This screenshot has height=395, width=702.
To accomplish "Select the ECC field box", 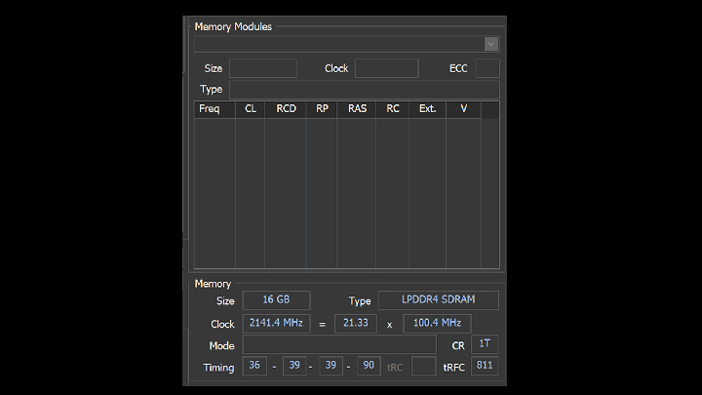I will 487,68.
